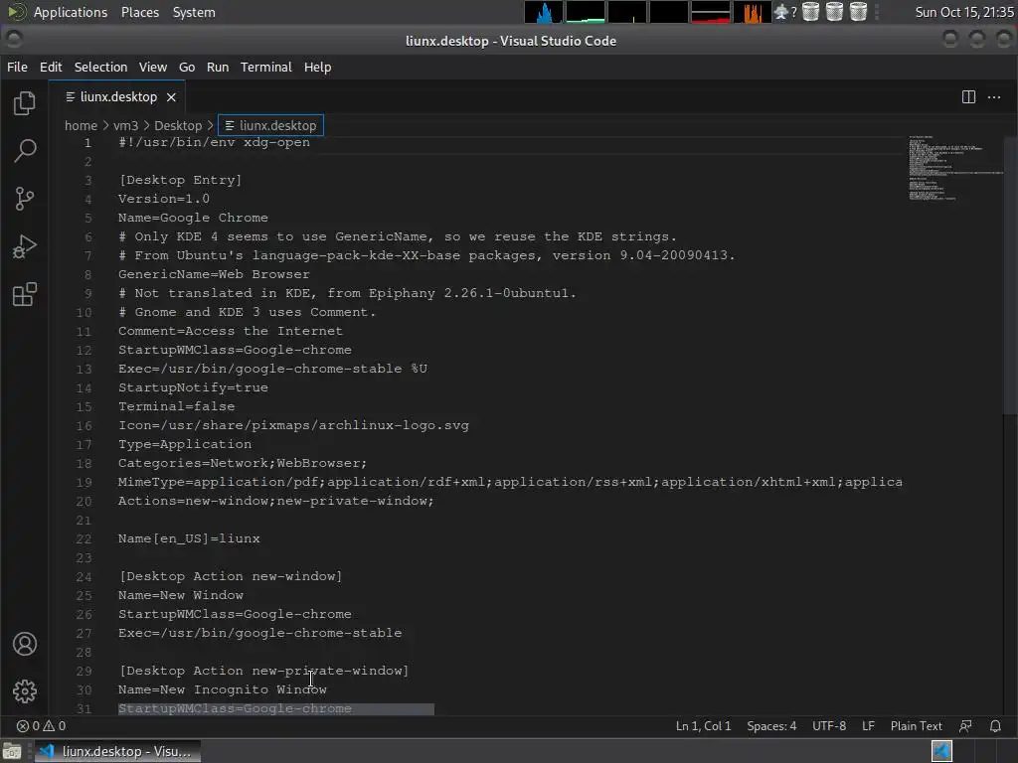Open the Edit menu
Image resolution: width=1018 pixels, height=763 pixels.
tap(51, 67)
